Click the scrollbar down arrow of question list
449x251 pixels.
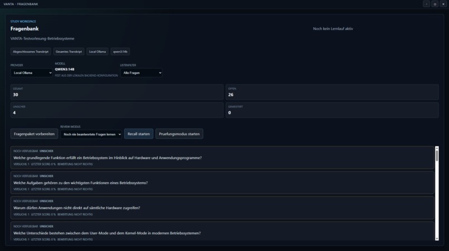pos(437,238)
